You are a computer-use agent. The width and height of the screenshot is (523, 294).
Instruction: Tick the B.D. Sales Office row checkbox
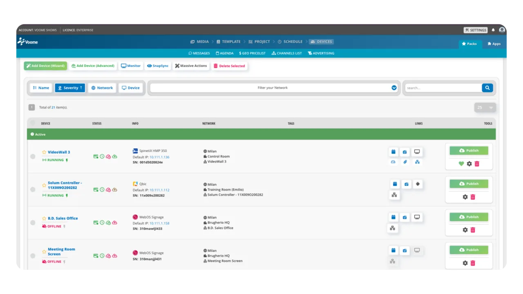coord(33,223)
